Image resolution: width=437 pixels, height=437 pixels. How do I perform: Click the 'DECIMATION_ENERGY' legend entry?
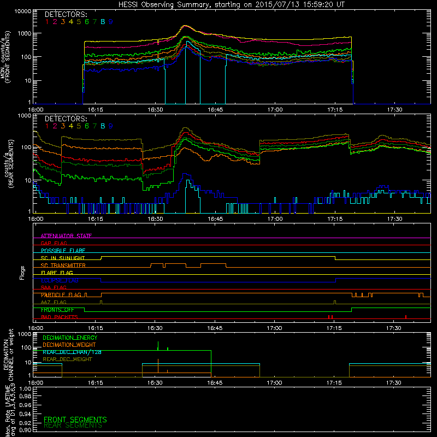tap(70, 338)
